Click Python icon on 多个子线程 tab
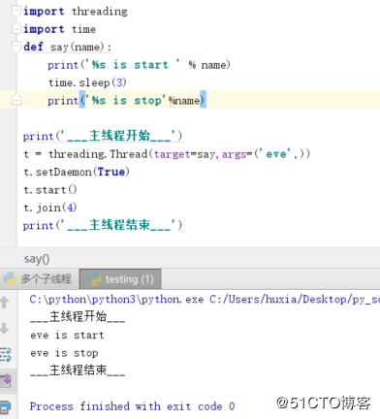Image resolution: width=380 pixels, height=419 pixels. [x=10, y=279]
